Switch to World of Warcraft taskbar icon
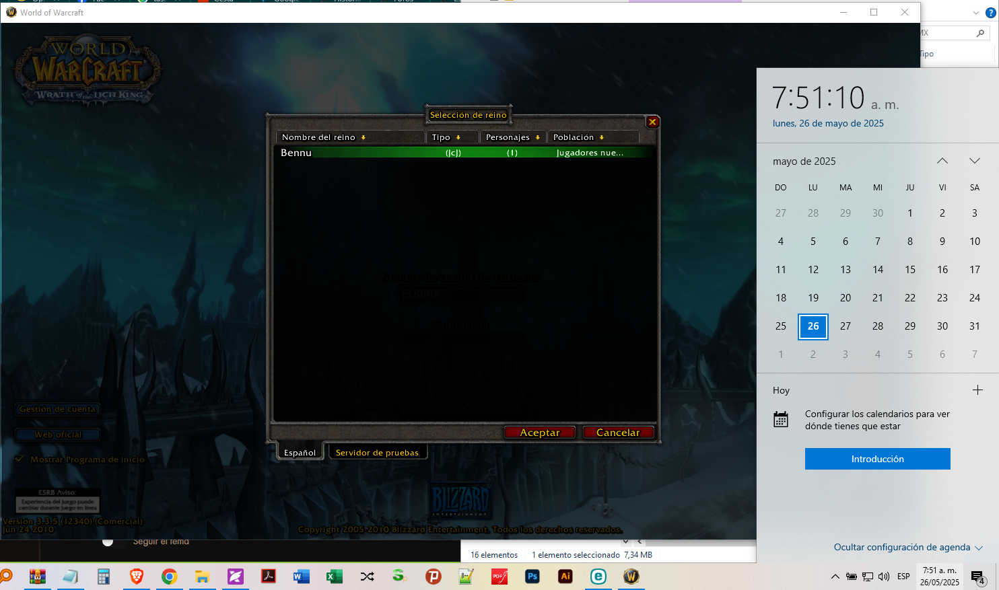Viewport: 999px width, 590px height. pyautogui.click(x=631, y=577)
